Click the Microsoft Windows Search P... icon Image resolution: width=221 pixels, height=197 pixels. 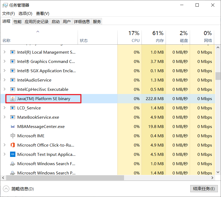pyautogui.click(x=13, y=173)
